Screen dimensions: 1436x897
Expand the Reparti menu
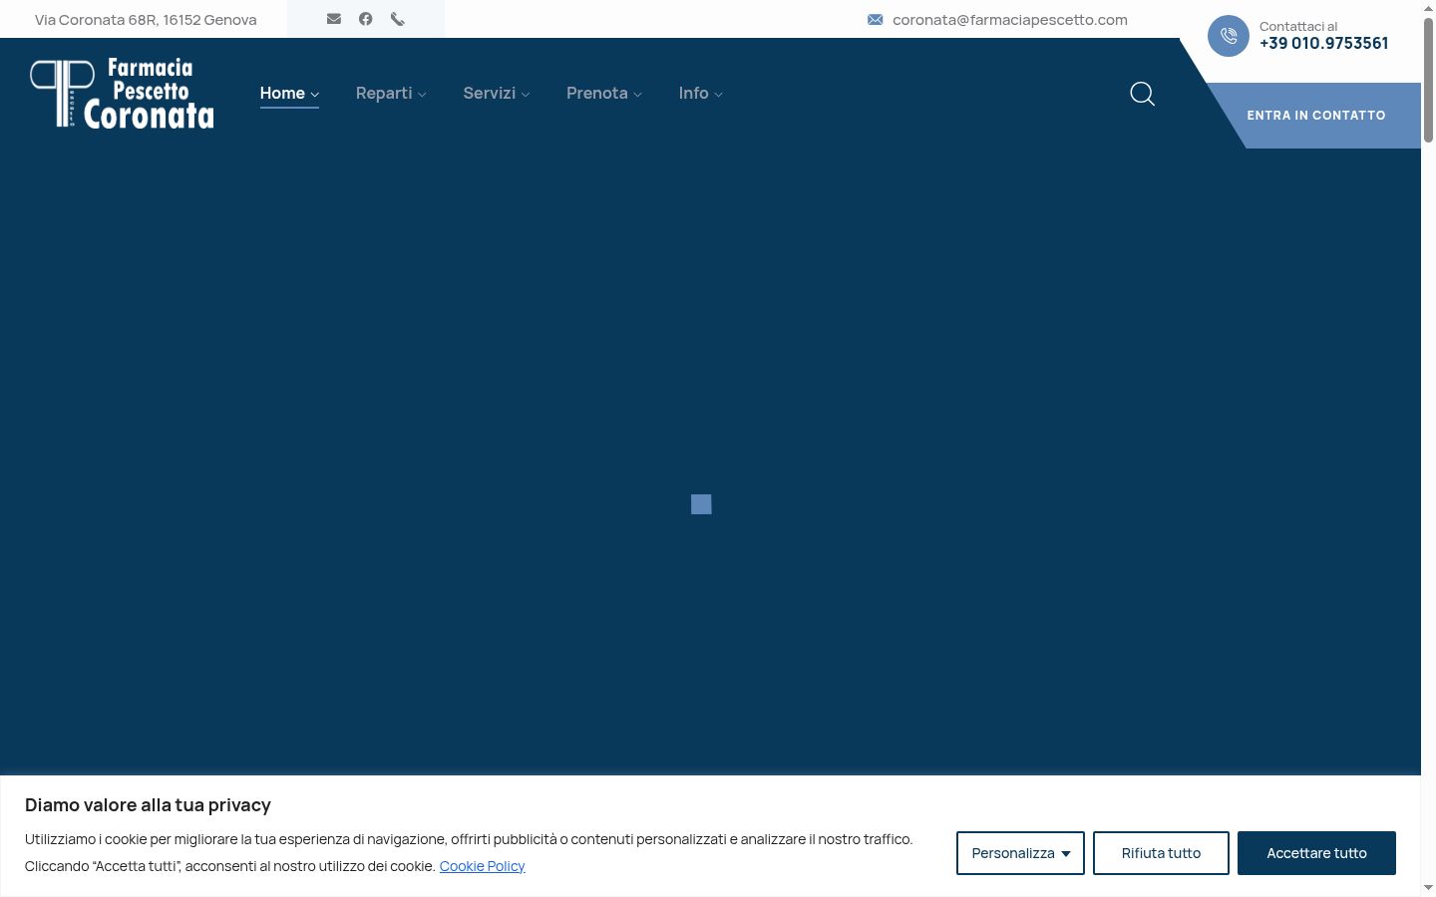coord(391,93)
